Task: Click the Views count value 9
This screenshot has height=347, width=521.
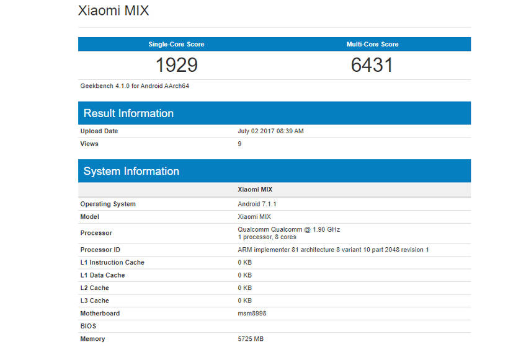Action: click(x=239, y=144)
